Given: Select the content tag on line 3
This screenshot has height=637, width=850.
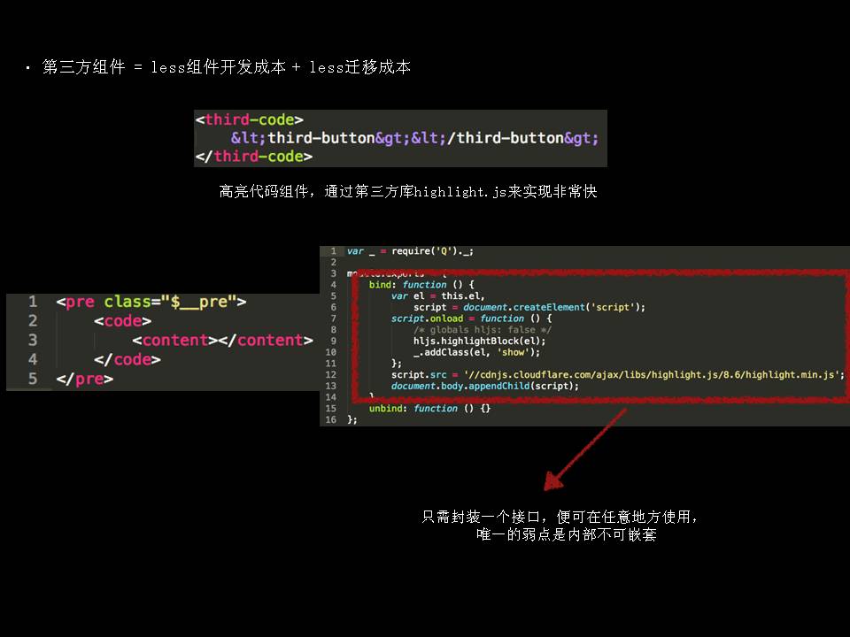Looking at the screenshot, I should click(x=222, y=341).
